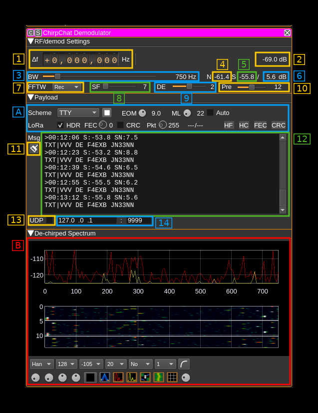Toggle the waterfall display icon
Image resolution: width=318 pixels, height=413 pixels.
click(x=159, y=377)
